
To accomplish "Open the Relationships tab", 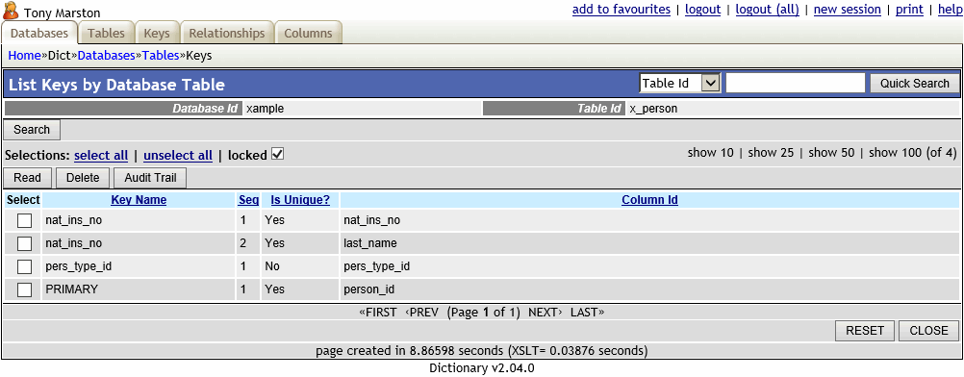I will click(227, 34).
